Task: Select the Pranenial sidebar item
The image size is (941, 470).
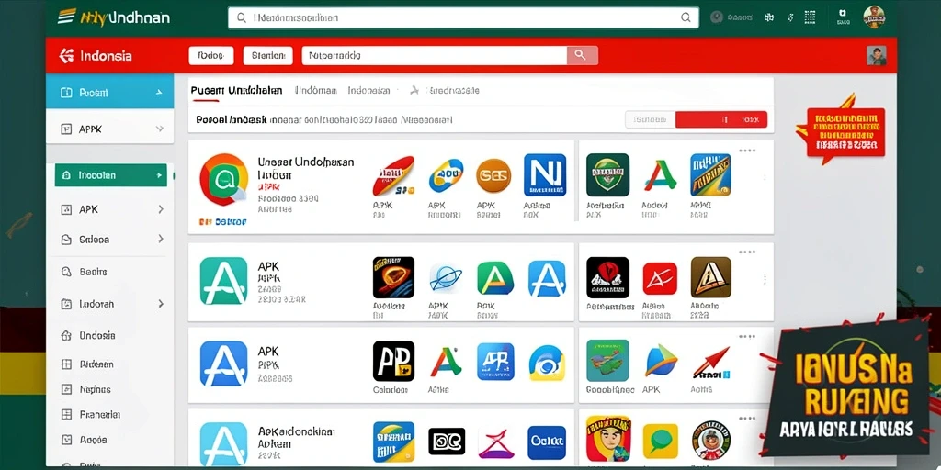Action: [x=99, y=414]
